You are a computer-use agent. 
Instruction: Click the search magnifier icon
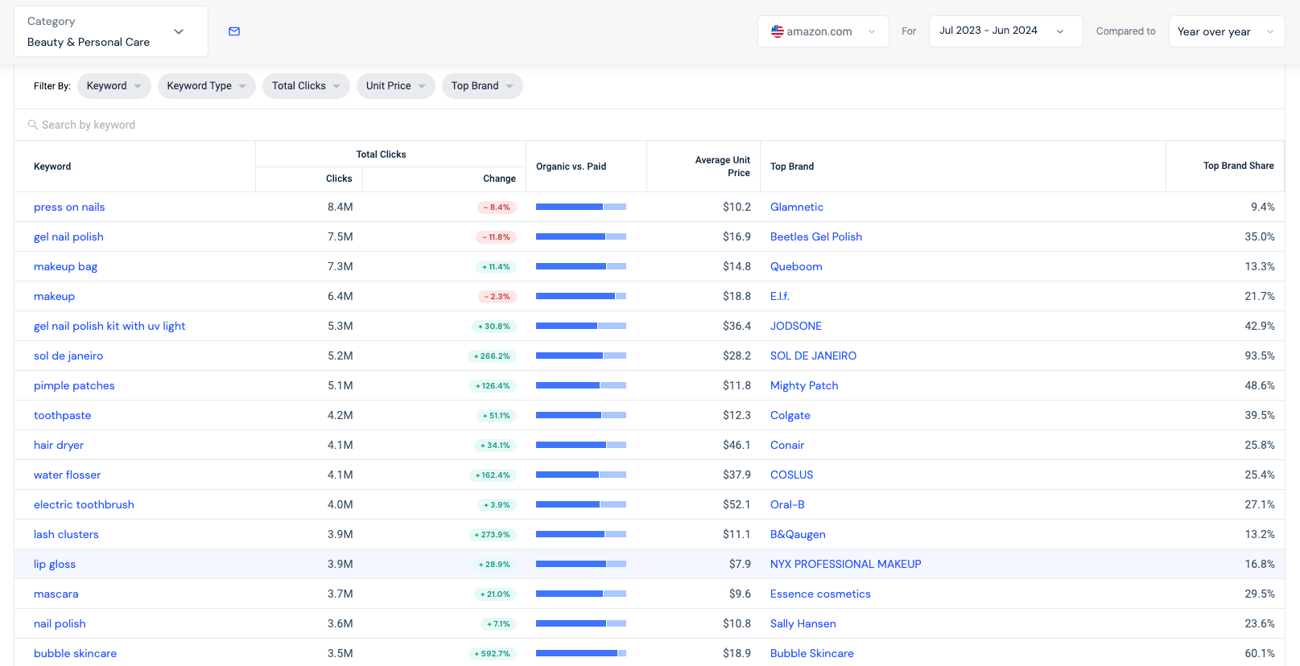pos(33,125)
